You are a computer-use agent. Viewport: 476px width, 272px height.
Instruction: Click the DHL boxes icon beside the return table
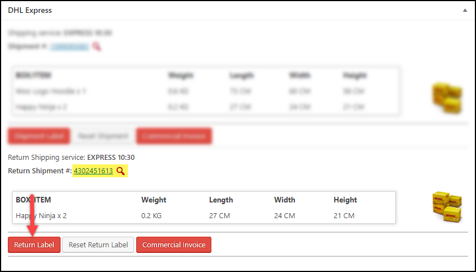tap(447, 207)
